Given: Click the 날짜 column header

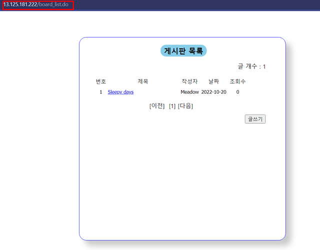Looking at the screenshot, I should click(213, 81).
